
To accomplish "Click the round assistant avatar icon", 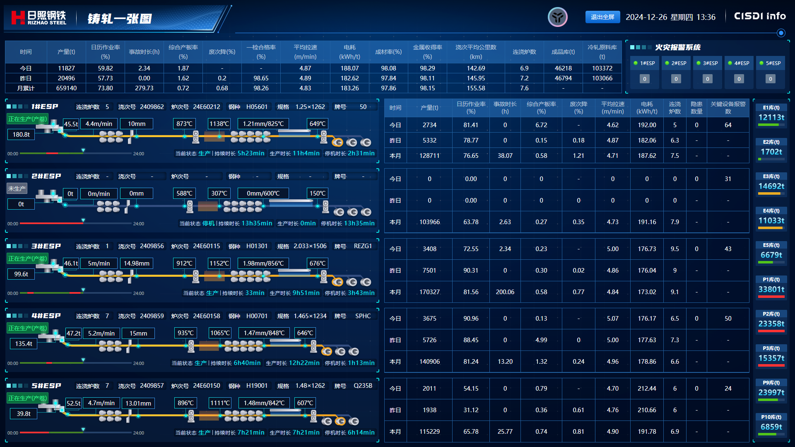I will coord(557,17).
